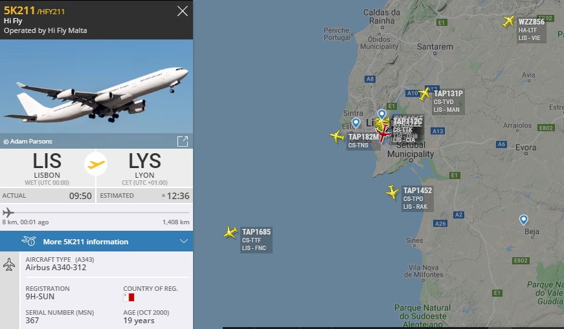This screenshot has width=564, height=329.
Task: Click the Hi Fly A340 aircraft photo
Action: point(96,86)
